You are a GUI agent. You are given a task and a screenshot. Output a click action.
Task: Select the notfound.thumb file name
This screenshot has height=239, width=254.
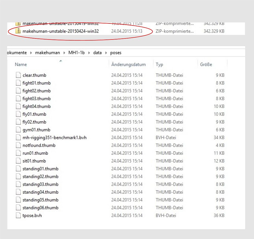(39, 145)
